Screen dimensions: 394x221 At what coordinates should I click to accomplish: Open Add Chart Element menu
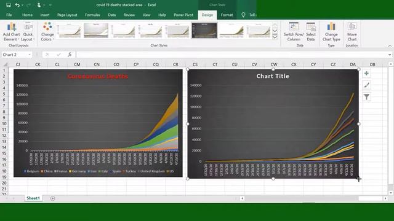[x=11, y=31]
